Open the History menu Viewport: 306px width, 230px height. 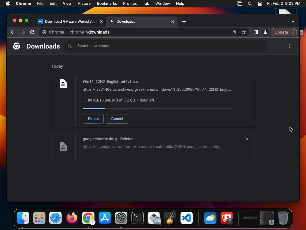[x=84, y=4]
